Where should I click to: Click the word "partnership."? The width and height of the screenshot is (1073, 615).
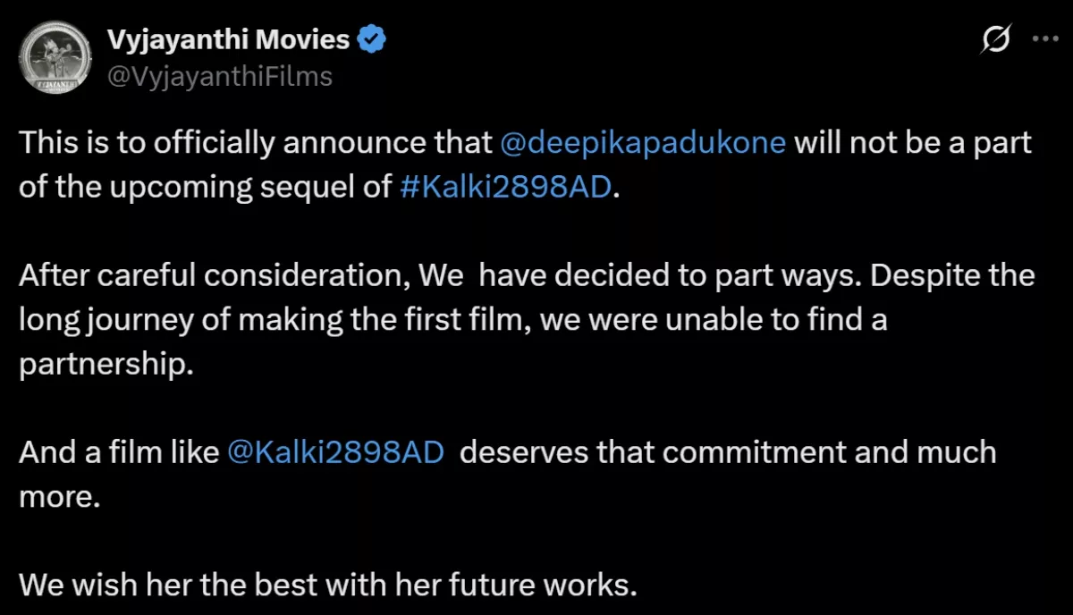click(106, 366)
